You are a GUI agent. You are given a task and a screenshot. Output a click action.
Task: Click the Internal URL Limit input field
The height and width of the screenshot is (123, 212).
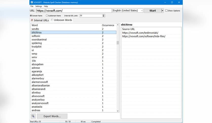click(x=91, y=16)
